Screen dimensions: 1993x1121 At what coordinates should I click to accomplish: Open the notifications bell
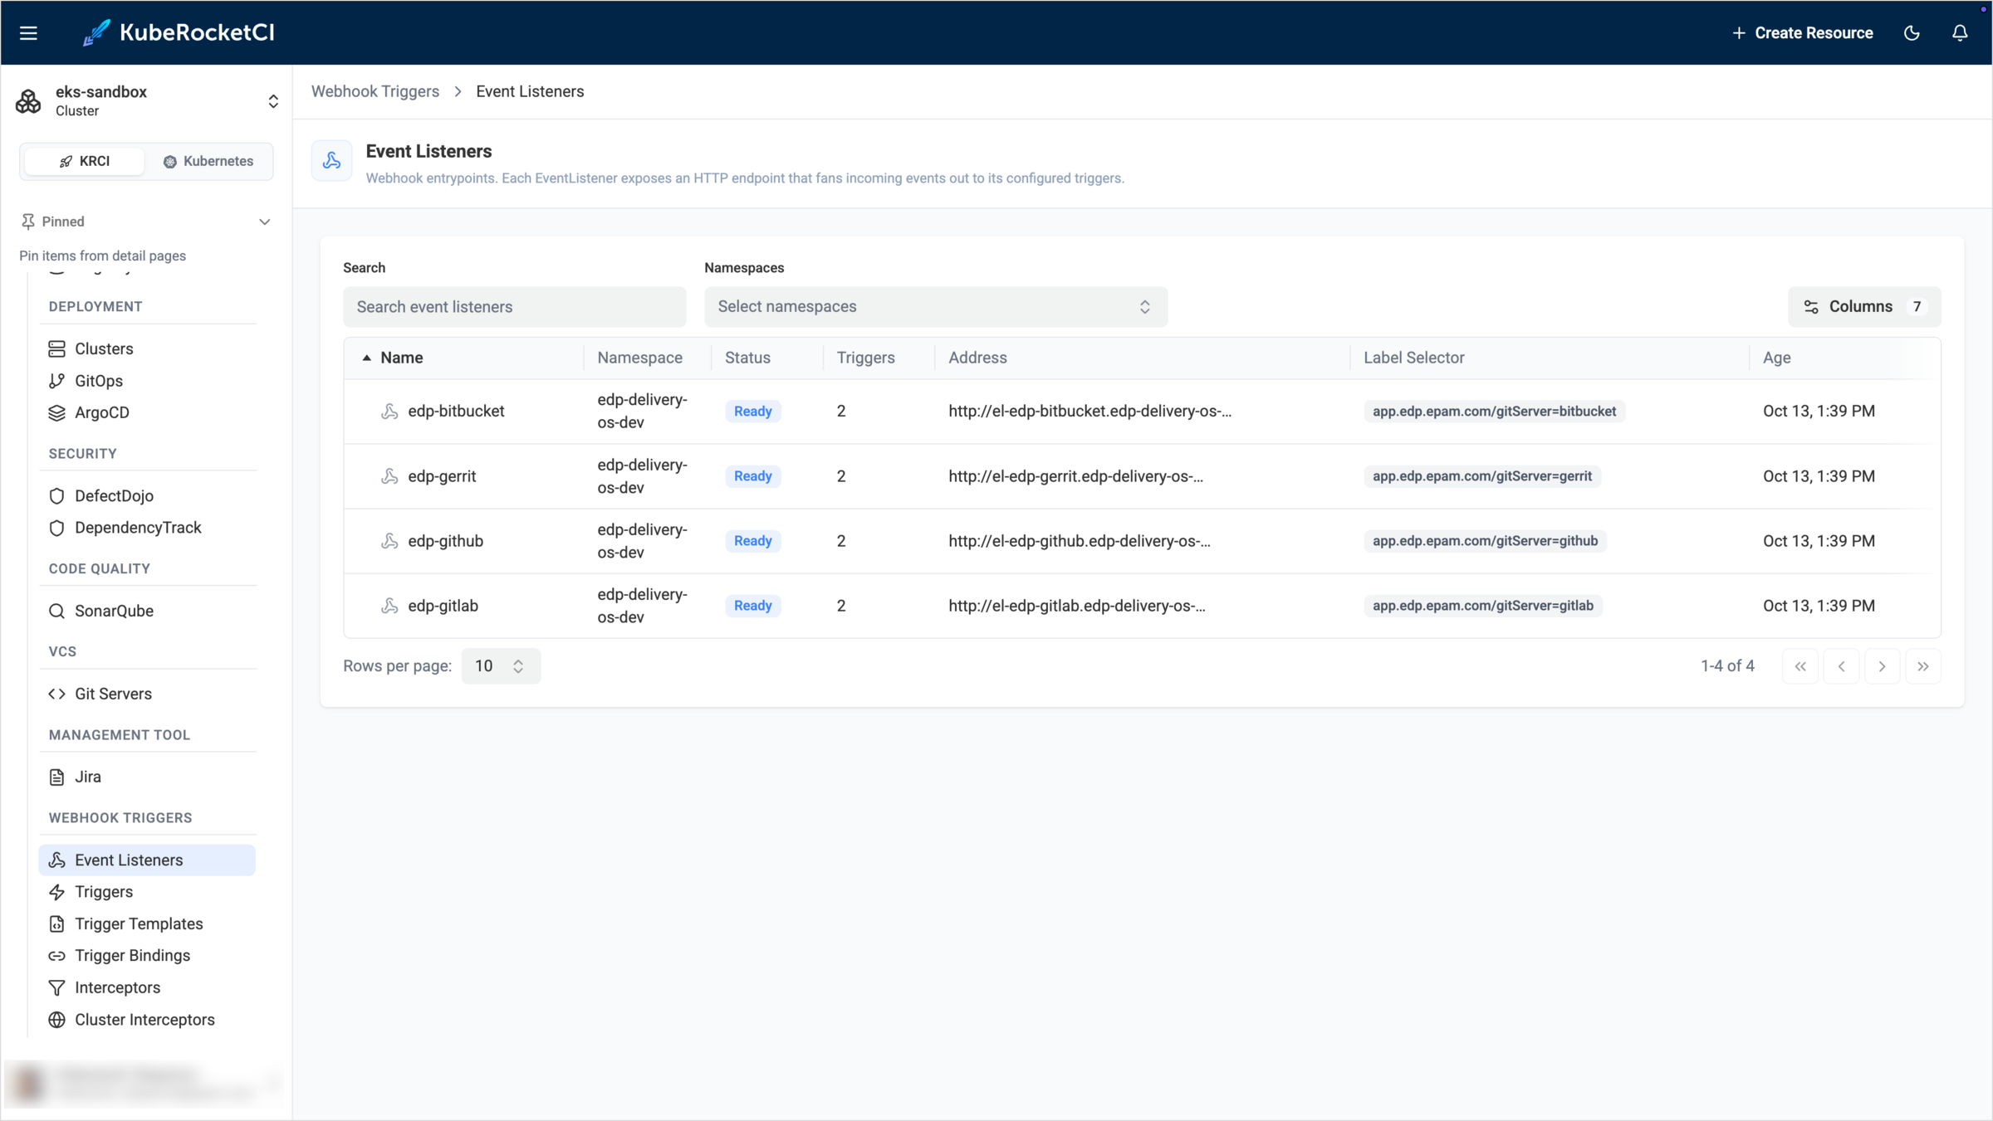click(1960, 33)
